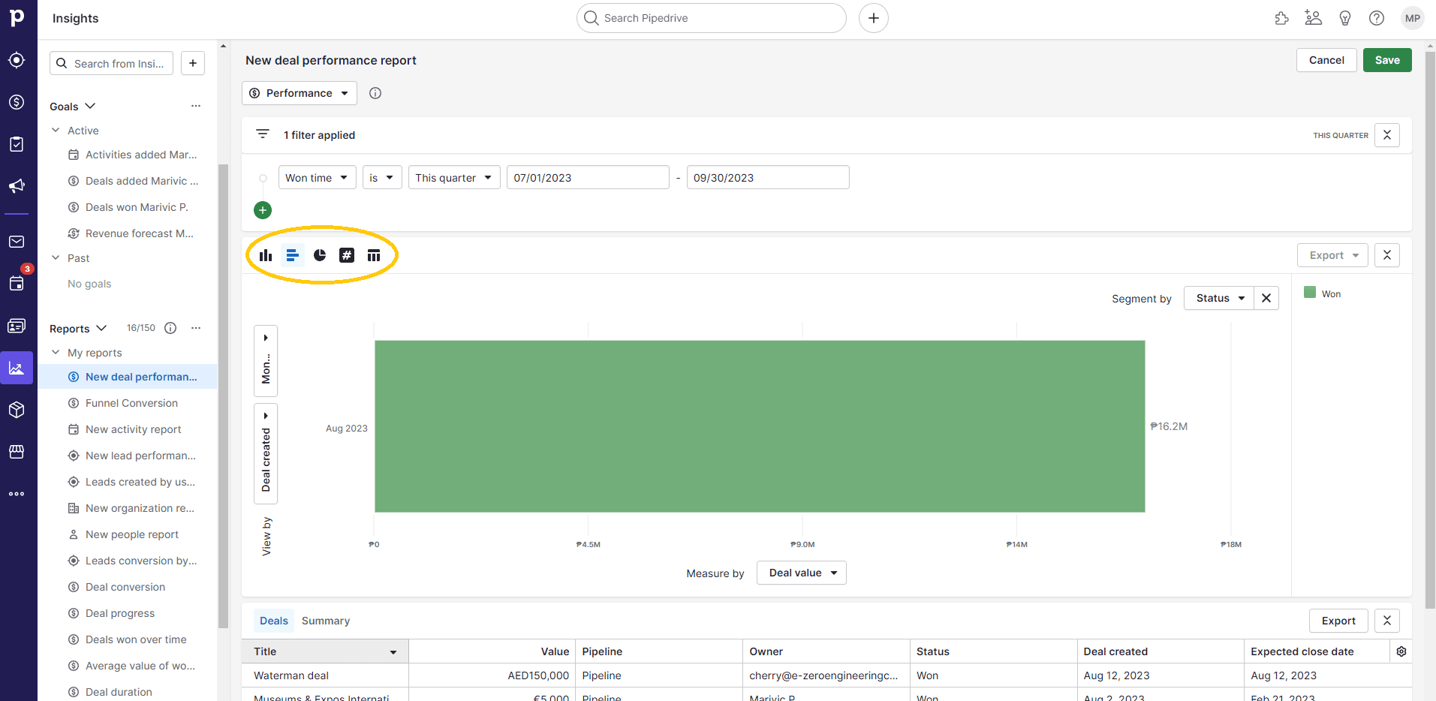This screenshot has width=1436, height=701.
Task: Open the Insights chart icon in sidebar
Action: 17,368
